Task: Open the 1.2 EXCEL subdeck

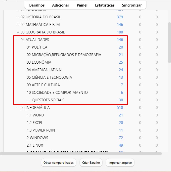Action: [x=35, y=123]
